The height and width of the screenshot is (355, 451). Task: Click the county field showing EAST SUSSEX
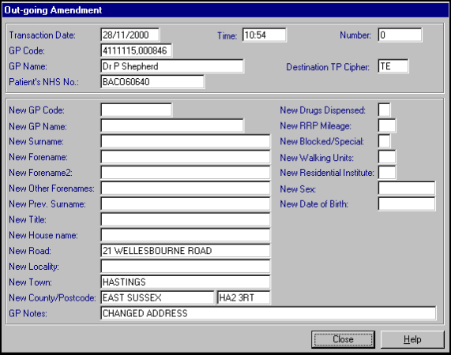tap(157, 297)
